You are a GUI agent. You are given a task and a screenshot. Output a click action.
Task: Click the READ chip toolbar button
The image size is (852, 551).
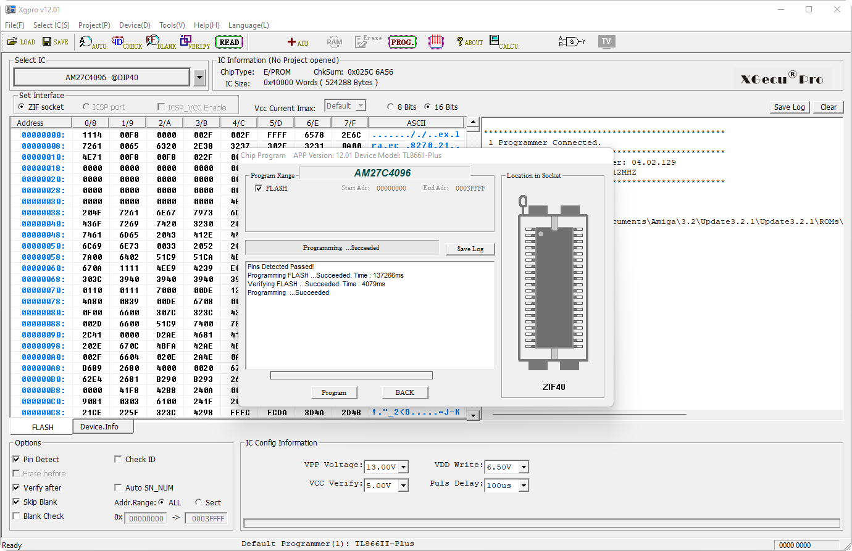pos(229,42)
